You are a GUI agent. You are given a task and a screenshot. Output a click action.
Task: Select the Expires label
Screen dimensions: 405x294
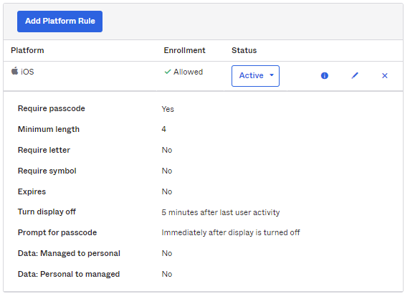32,191
